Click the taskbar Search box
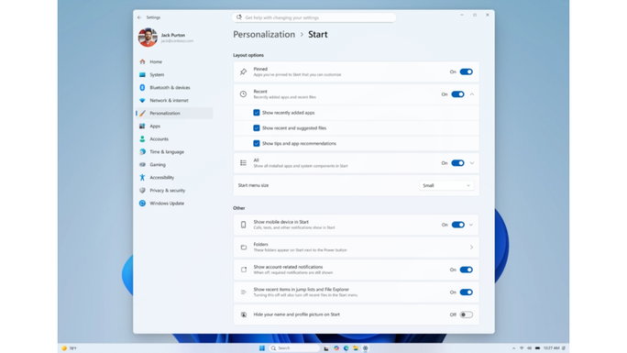627x353 pixels. pos(294,348)
